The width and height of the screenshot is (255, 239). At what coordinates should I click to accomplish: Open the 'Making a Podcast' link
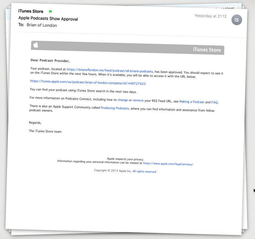[x=192, y=102]
